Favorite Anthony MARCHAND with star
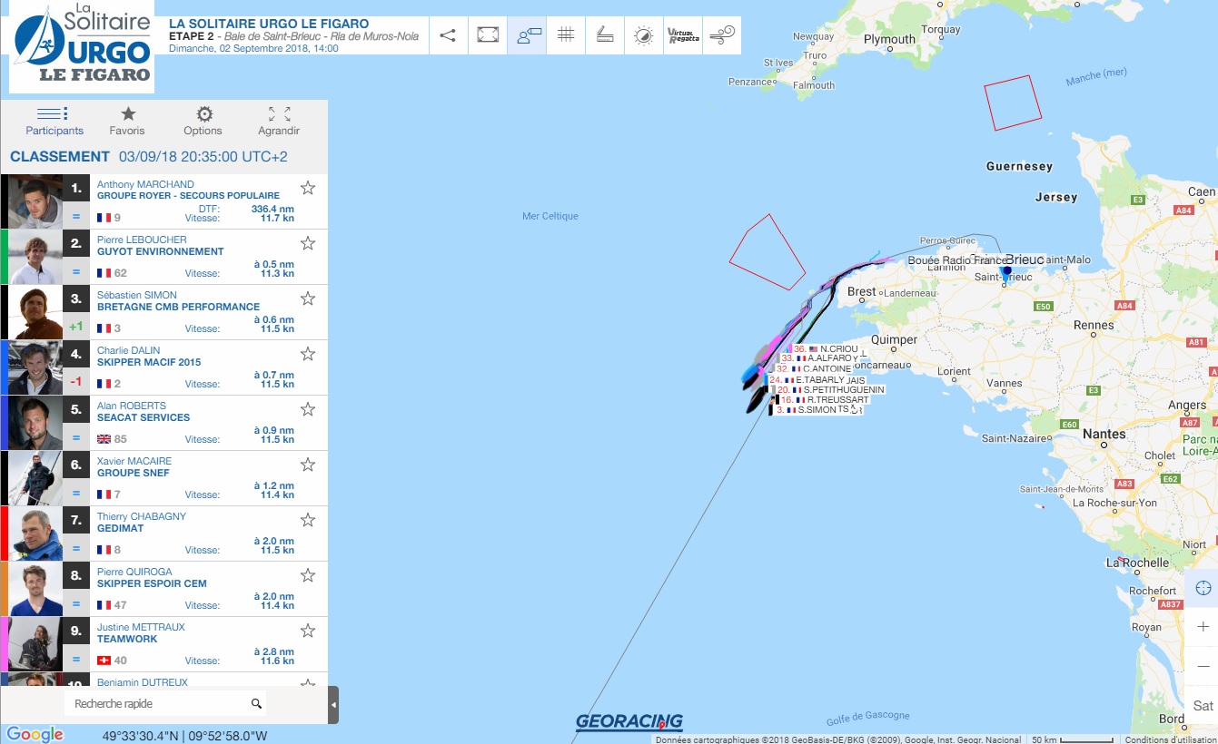The image size is (1218, 744). (308, 188)
